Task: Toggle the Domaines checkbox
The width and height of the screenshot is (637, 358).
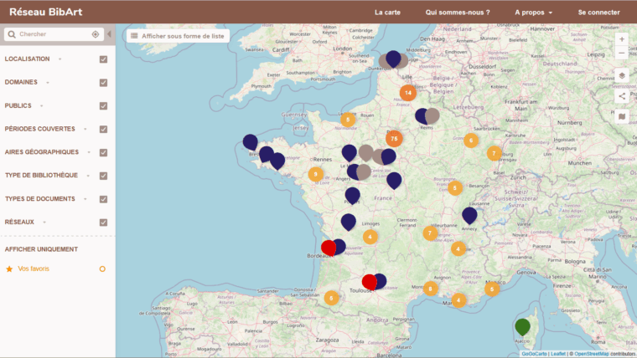Action: point(103,83)
